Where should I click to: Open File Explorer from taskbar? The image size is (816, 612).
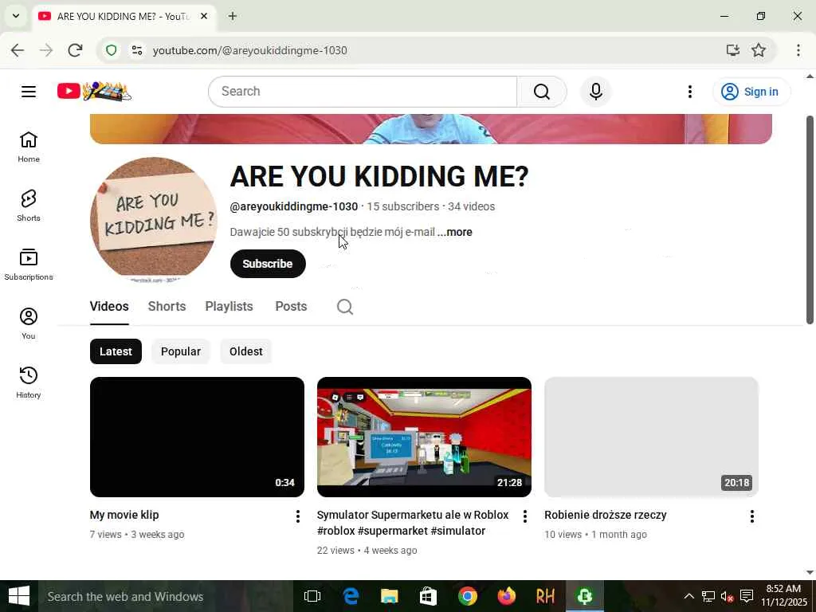[x=389, y=596]
